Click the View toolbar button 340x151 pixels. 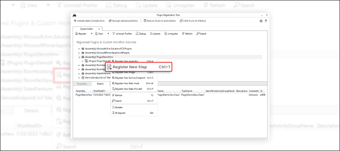point(99,34)
